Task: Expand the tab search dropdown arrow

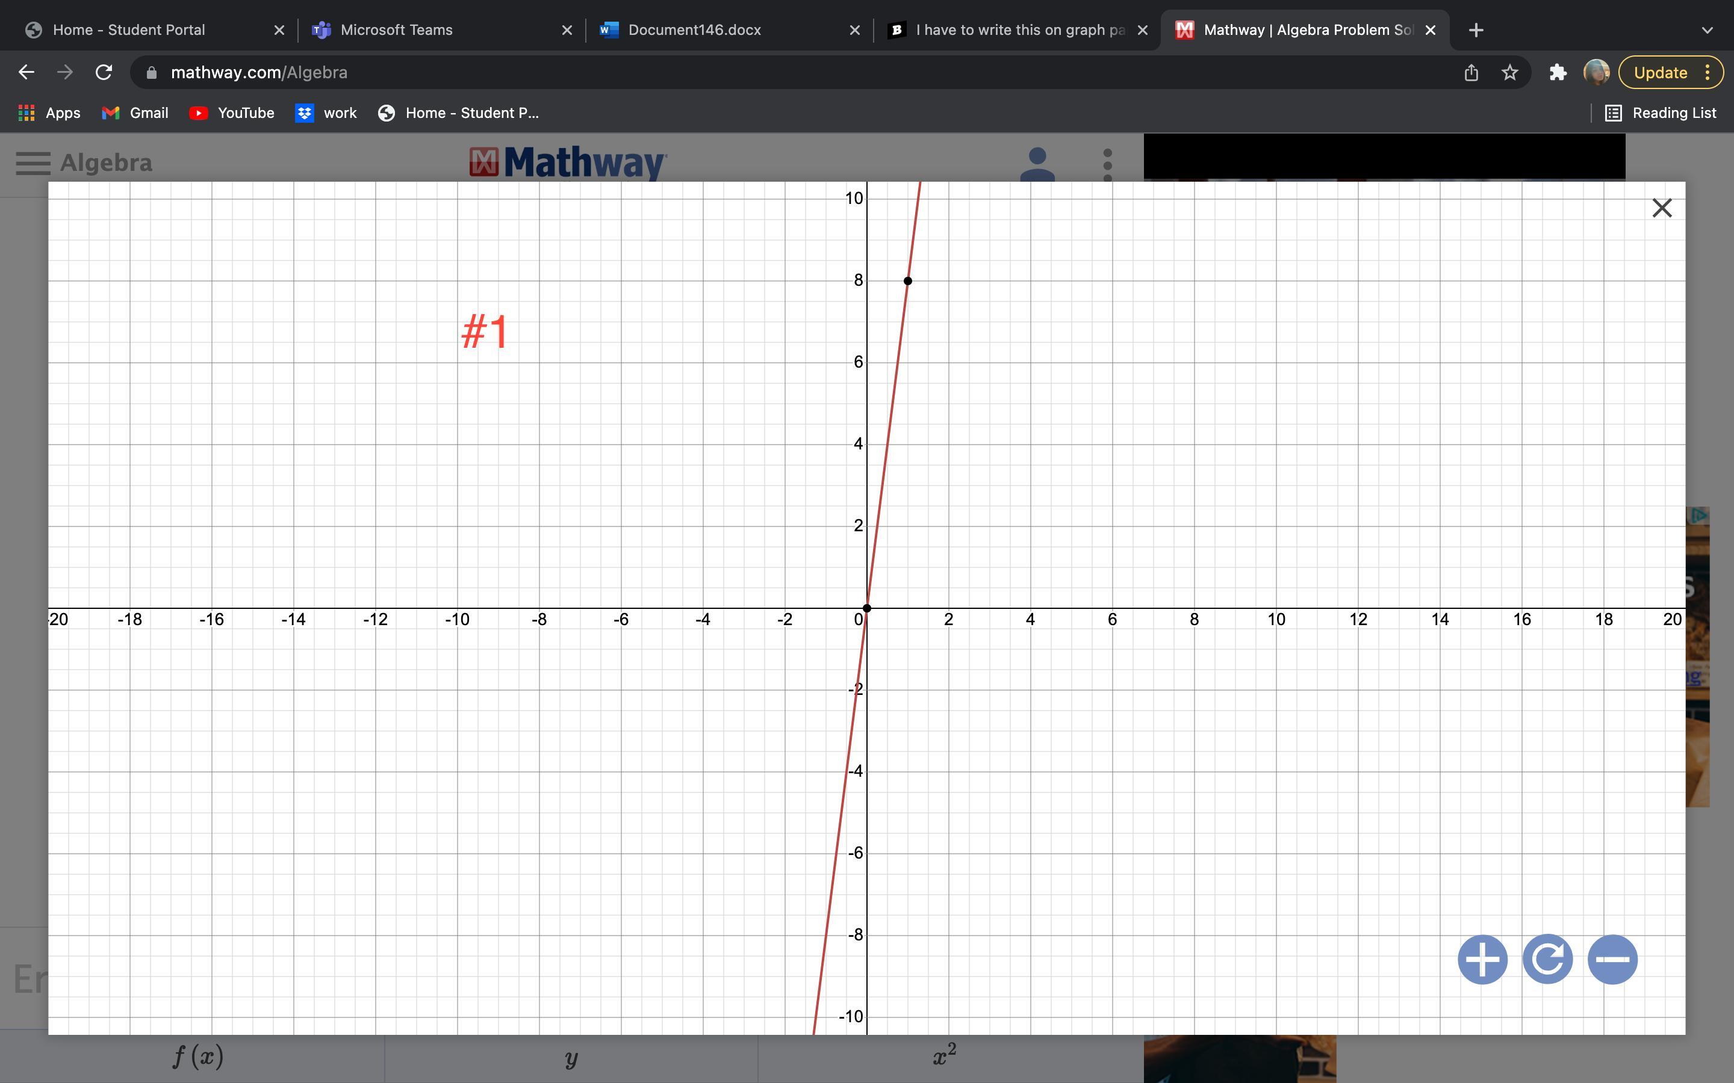Action: [x=1707, y=30]
